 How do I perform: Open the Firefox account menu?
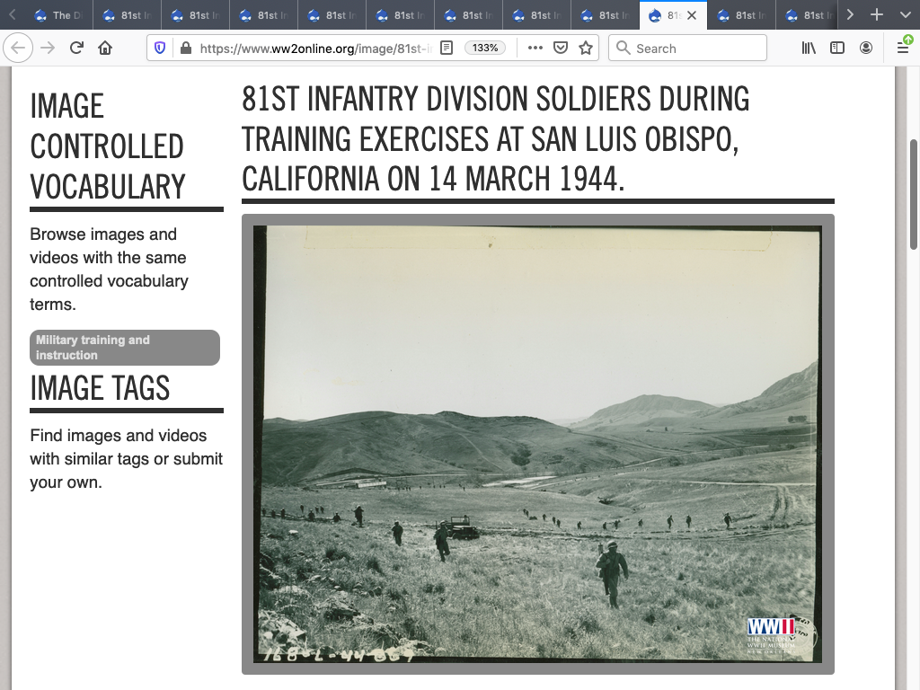(866, 49)
